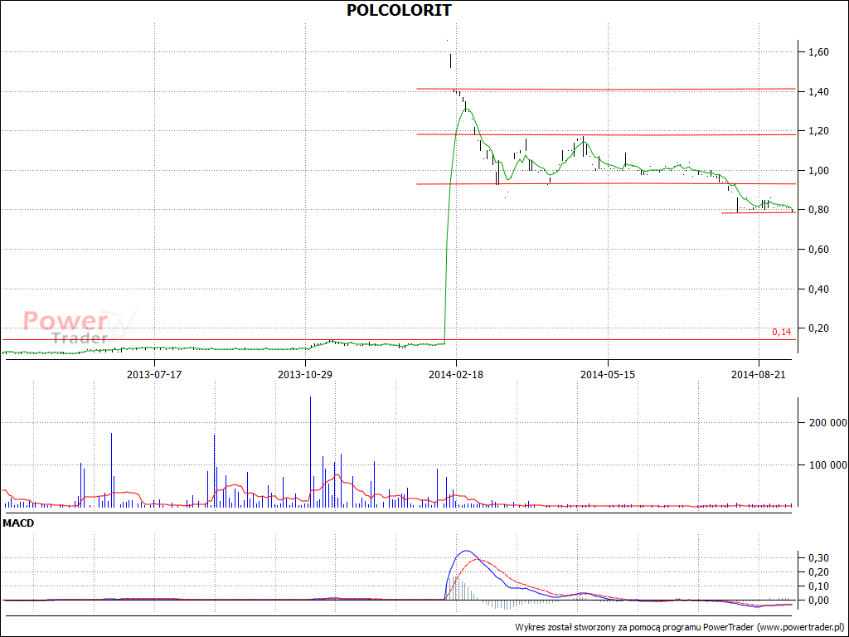849x637 pixels.
Task: Click the 0,20 price axis label
Action: [x=817, y=328]
